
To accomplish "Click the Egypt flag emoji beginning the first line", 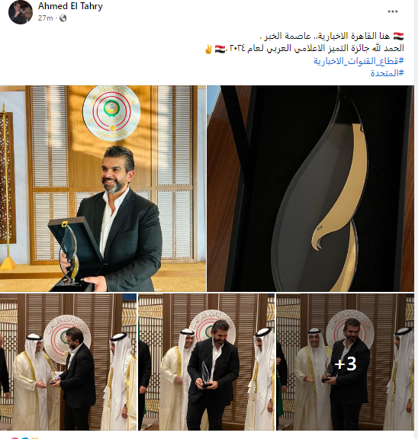I will [x=398, y=36].
